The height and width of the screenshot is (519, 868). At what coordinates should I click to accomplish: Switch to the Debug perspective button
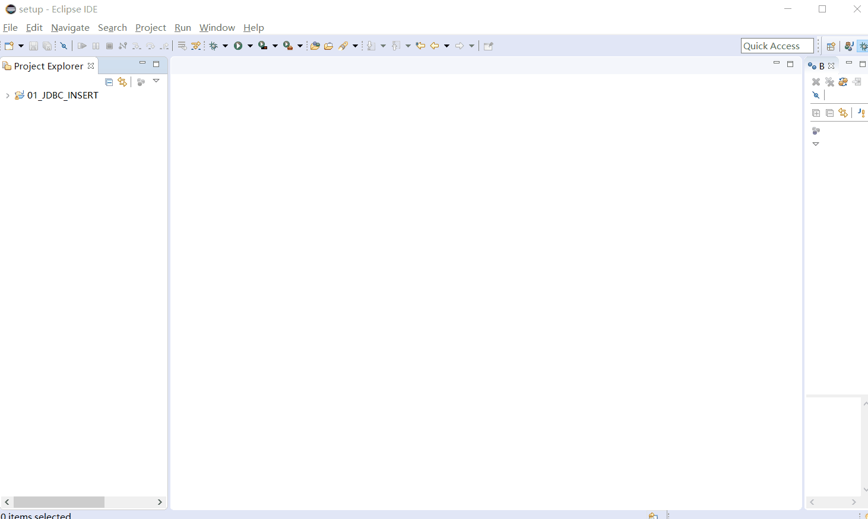click(x=863, y=46)
